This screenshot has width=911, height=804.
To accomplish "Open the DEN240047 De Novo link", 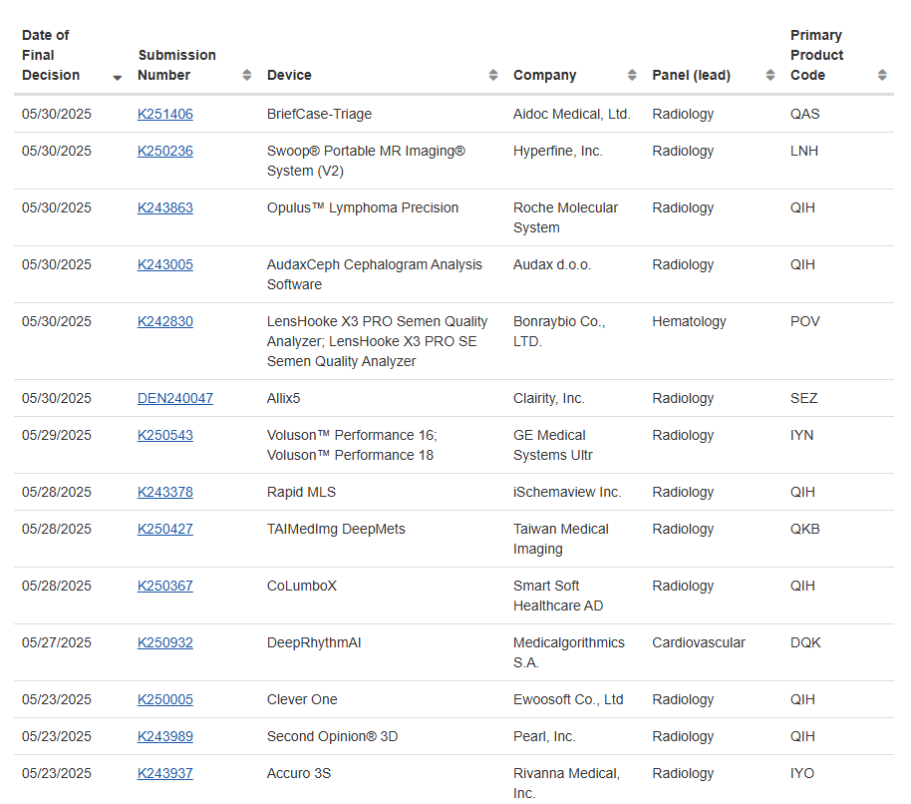I will click(x=175, y=398).
